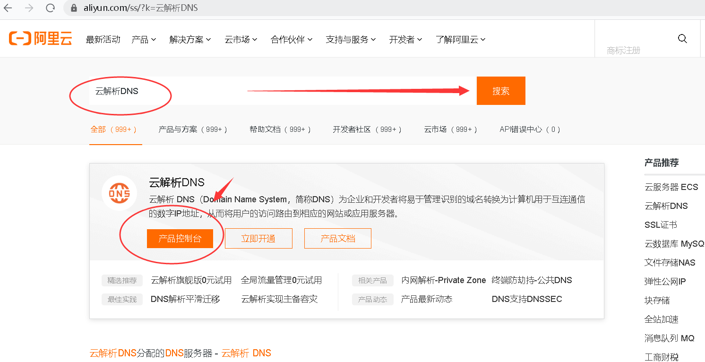Click the 产品控制台 button
The width and height of the screenshot is (705, 362).
point(181,238)
